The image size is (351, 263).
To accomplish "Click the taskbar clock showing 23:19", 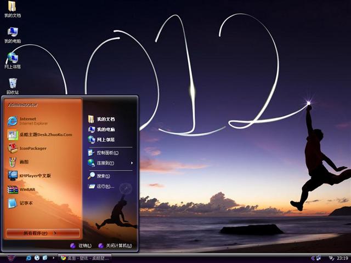I will pyautogui.click(x=342, y=258).
